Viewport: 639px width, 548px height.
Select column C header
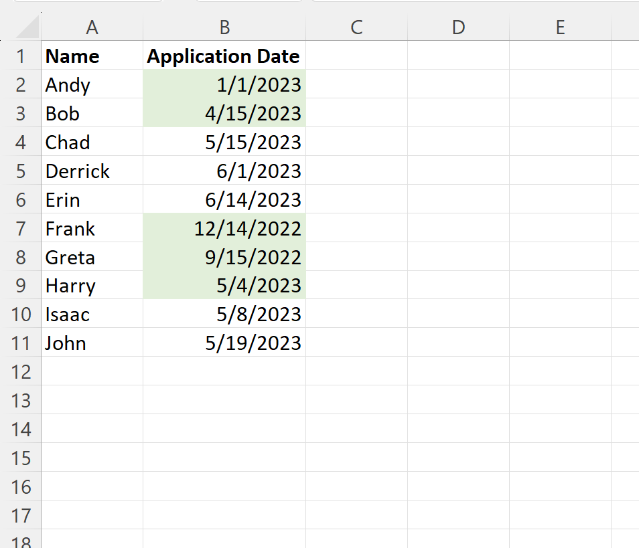(356, 27)
